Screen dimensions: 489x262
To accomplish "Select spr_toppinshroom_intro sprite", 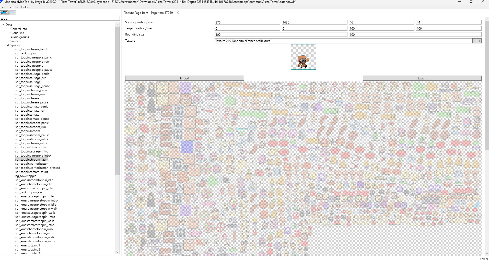I will tap(31, 139).
